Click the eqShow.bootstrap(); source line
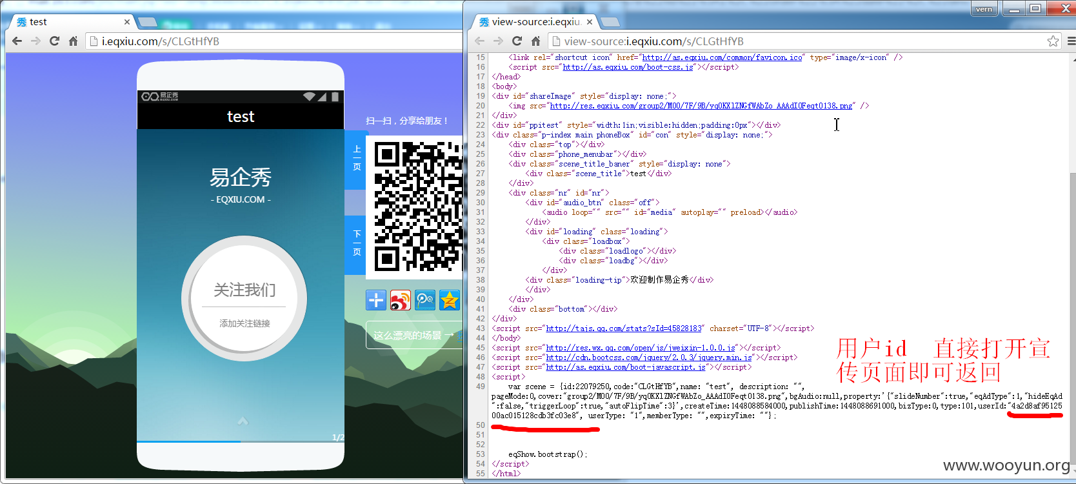The height and width of the screenshot is (484, 1076). pos(548,454)
